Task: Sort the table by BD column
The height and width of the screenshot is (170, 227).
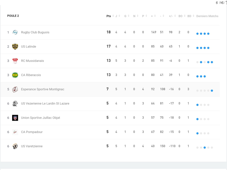Action: (x=189, y=16)
